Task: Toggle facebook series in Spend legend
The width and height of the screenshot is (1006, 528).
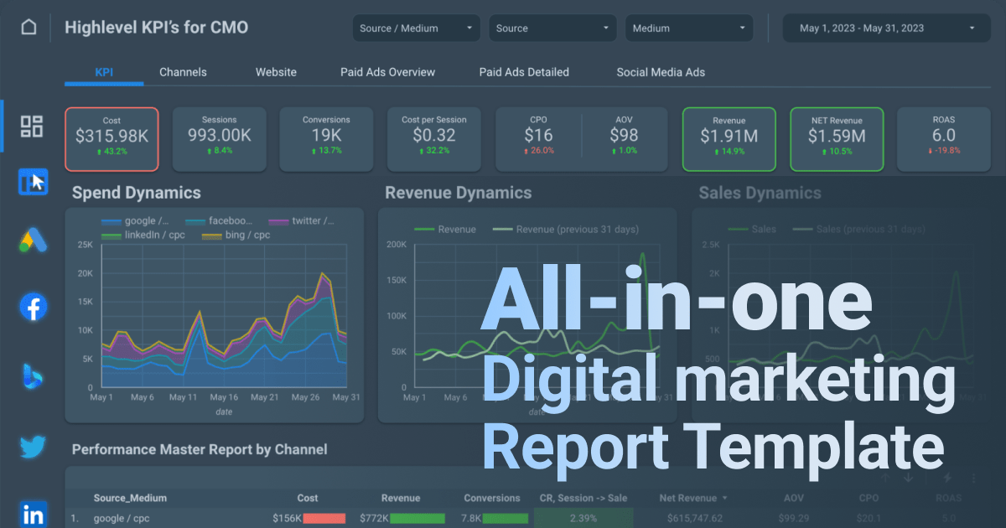Action: [220, 221]
